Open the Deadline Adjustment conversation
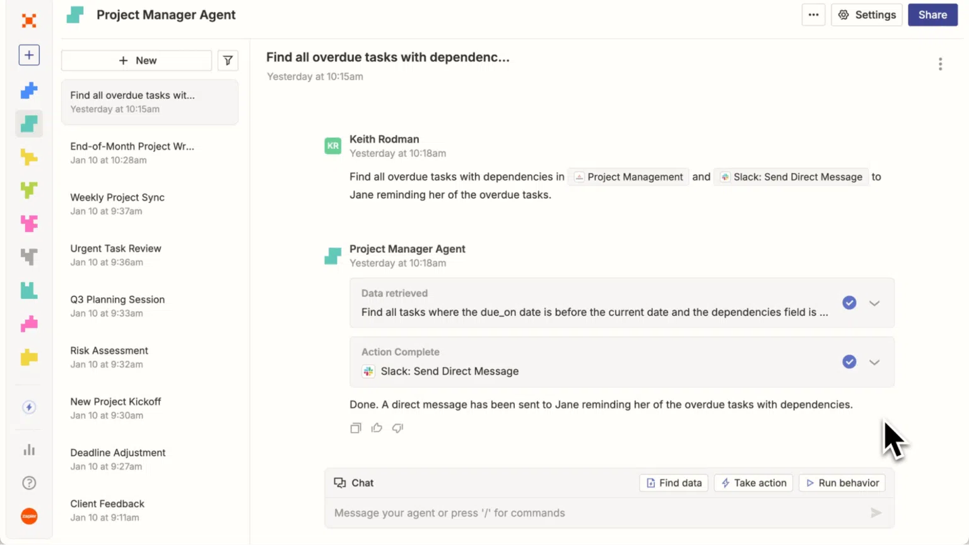This screenshot has width=969, height=545. 150,459
